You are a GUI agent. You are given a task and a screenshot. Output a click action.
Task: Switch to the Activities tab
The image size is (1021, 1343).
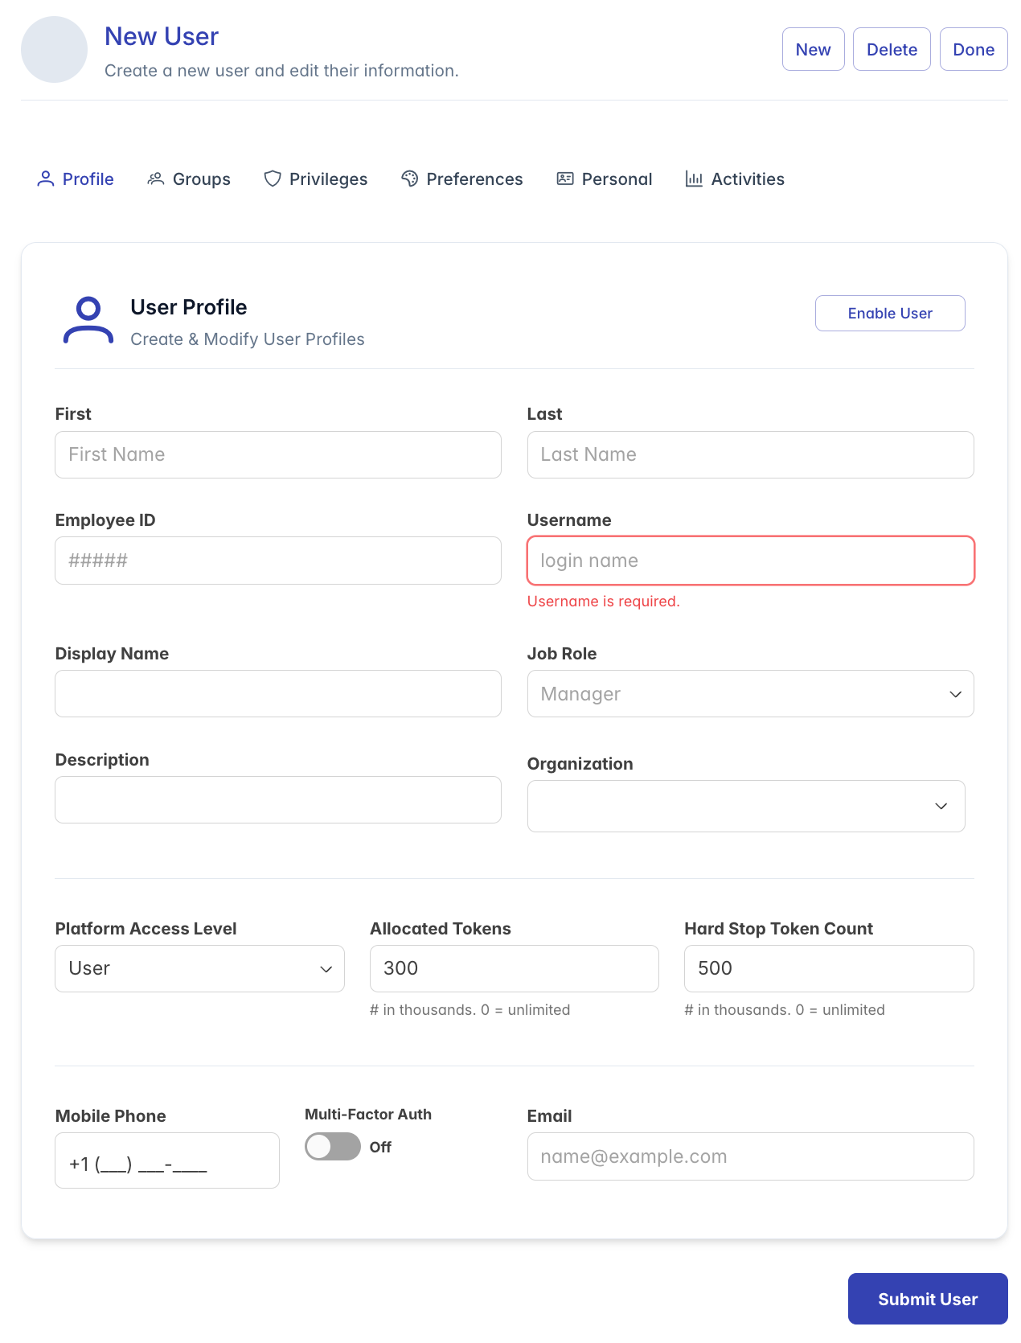pos(735,179)
